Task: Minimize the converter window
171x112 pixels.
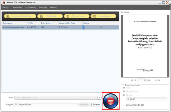Action: click(160, 3)
